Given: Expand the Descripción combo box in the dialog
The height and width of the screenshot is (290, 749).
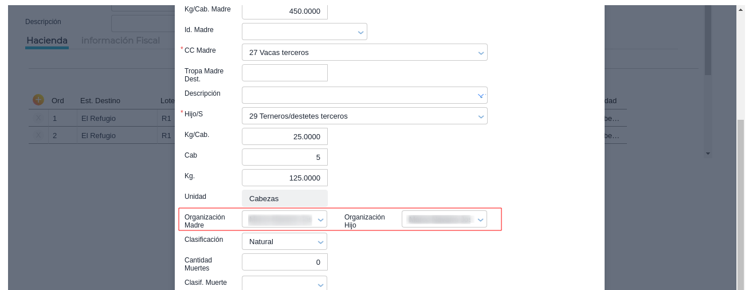Looking at the screenshot, I should 481,96.
